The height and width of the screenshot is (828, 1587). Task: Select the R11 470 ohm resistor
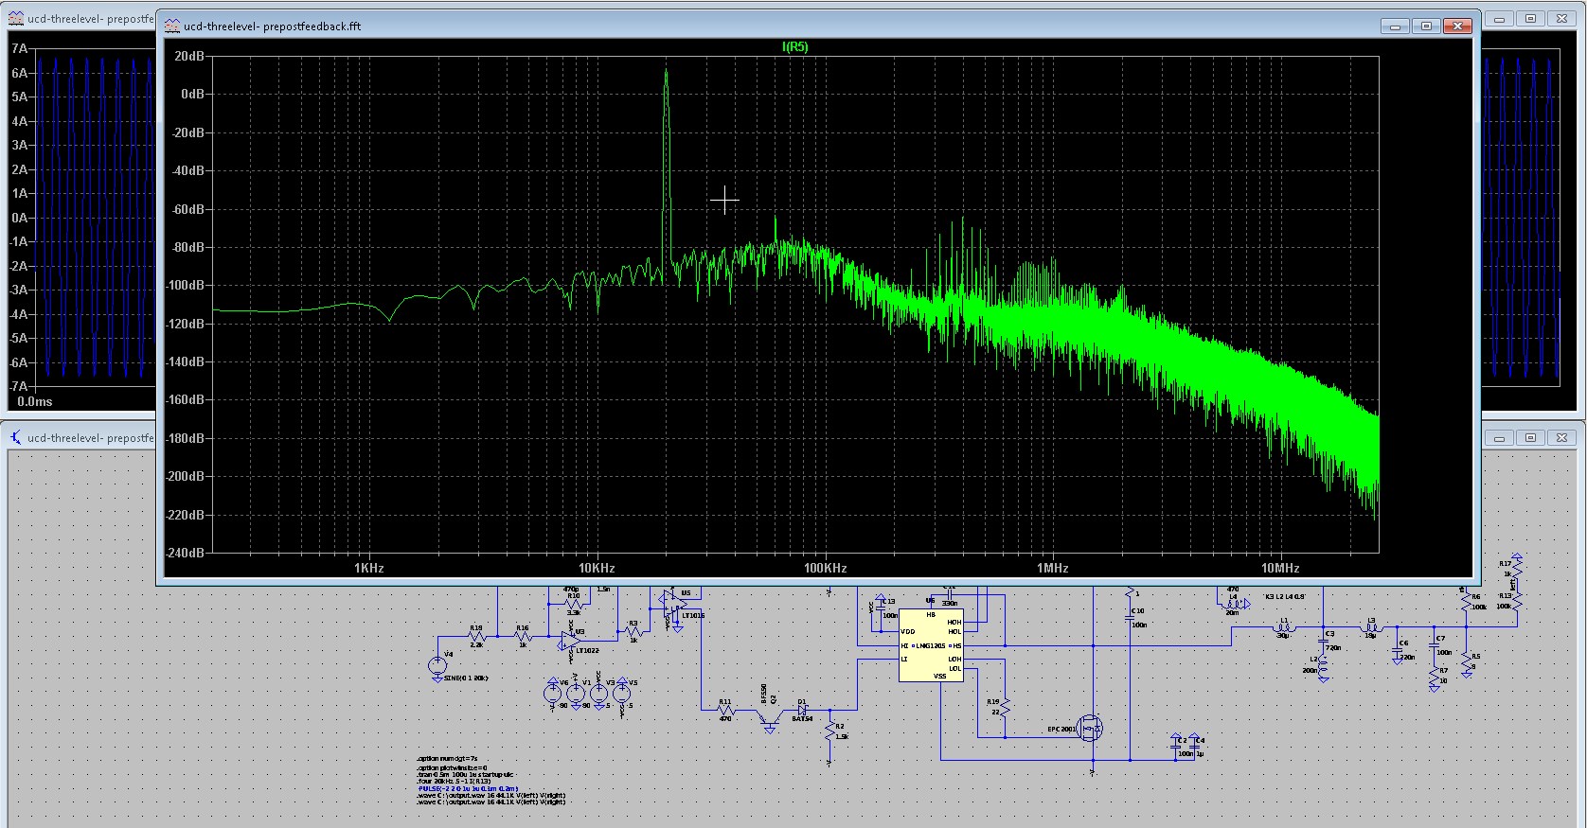tap(726, 711)
